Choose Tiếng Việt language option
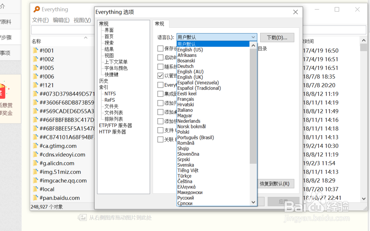The height and width of the screenshot is (231, 370). 188,170
